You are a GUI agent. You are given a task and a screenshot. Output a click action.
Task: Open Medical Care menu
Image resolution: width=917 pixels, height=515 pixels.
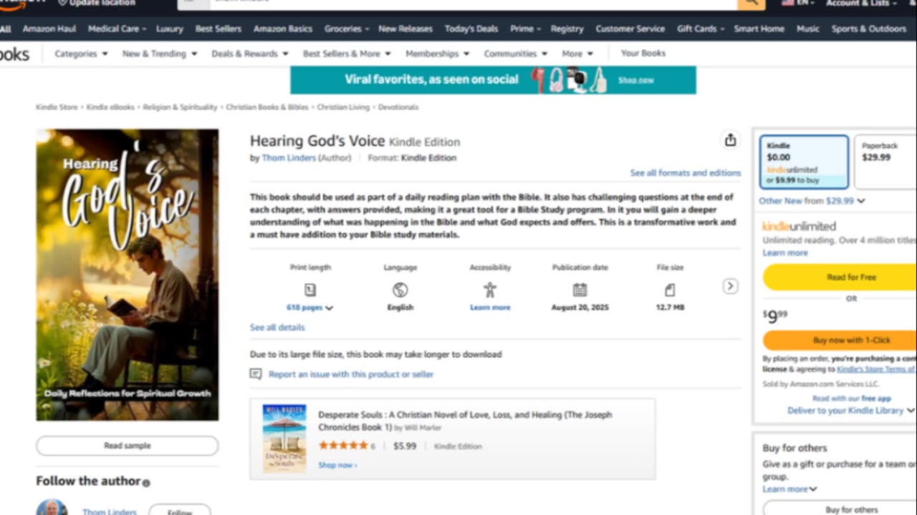pos(117,29)
